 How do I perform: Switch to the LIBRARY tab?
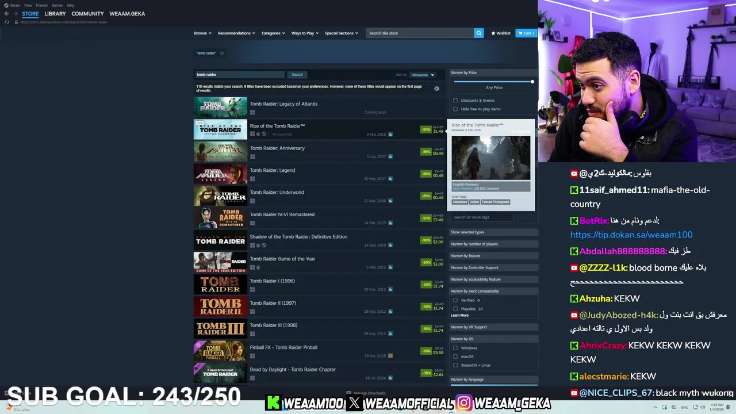pyautogui.click(x=55, y=14)
